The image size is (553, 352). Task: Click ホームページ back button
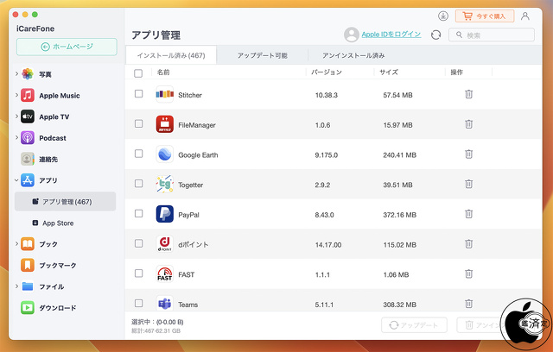pos(67,47)
